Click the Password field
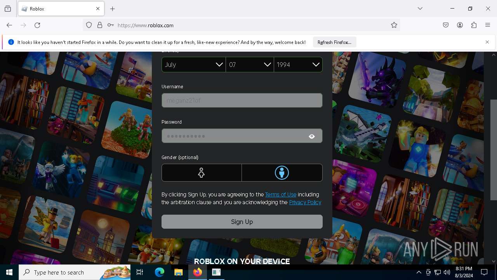Screen dimensions: 497x280 [x=242, y=136]
